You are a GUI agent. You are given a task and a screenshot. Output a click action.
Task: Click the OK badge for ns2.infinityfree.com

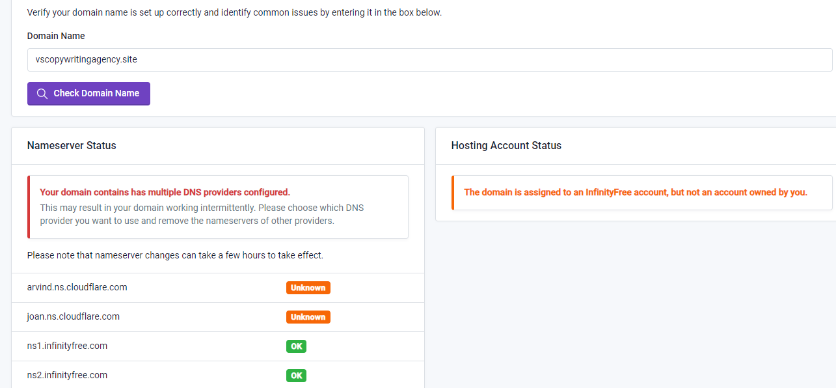(x=296, y=376)
